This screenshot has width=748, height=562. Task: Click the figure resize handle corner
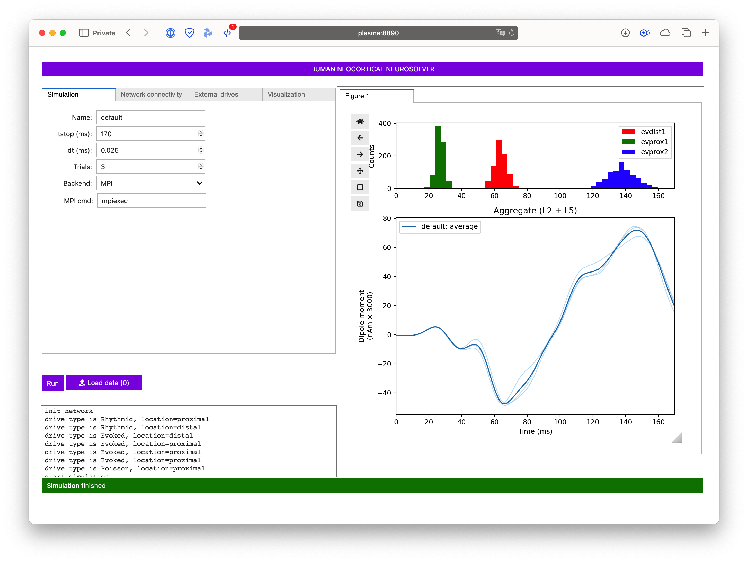(677, 438)
